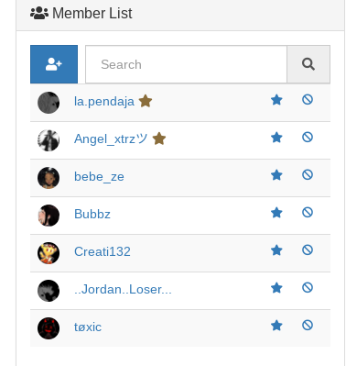Toggle blue star for Angel_xtrz
Screen dimensions: 346x366
coord(276,138)
